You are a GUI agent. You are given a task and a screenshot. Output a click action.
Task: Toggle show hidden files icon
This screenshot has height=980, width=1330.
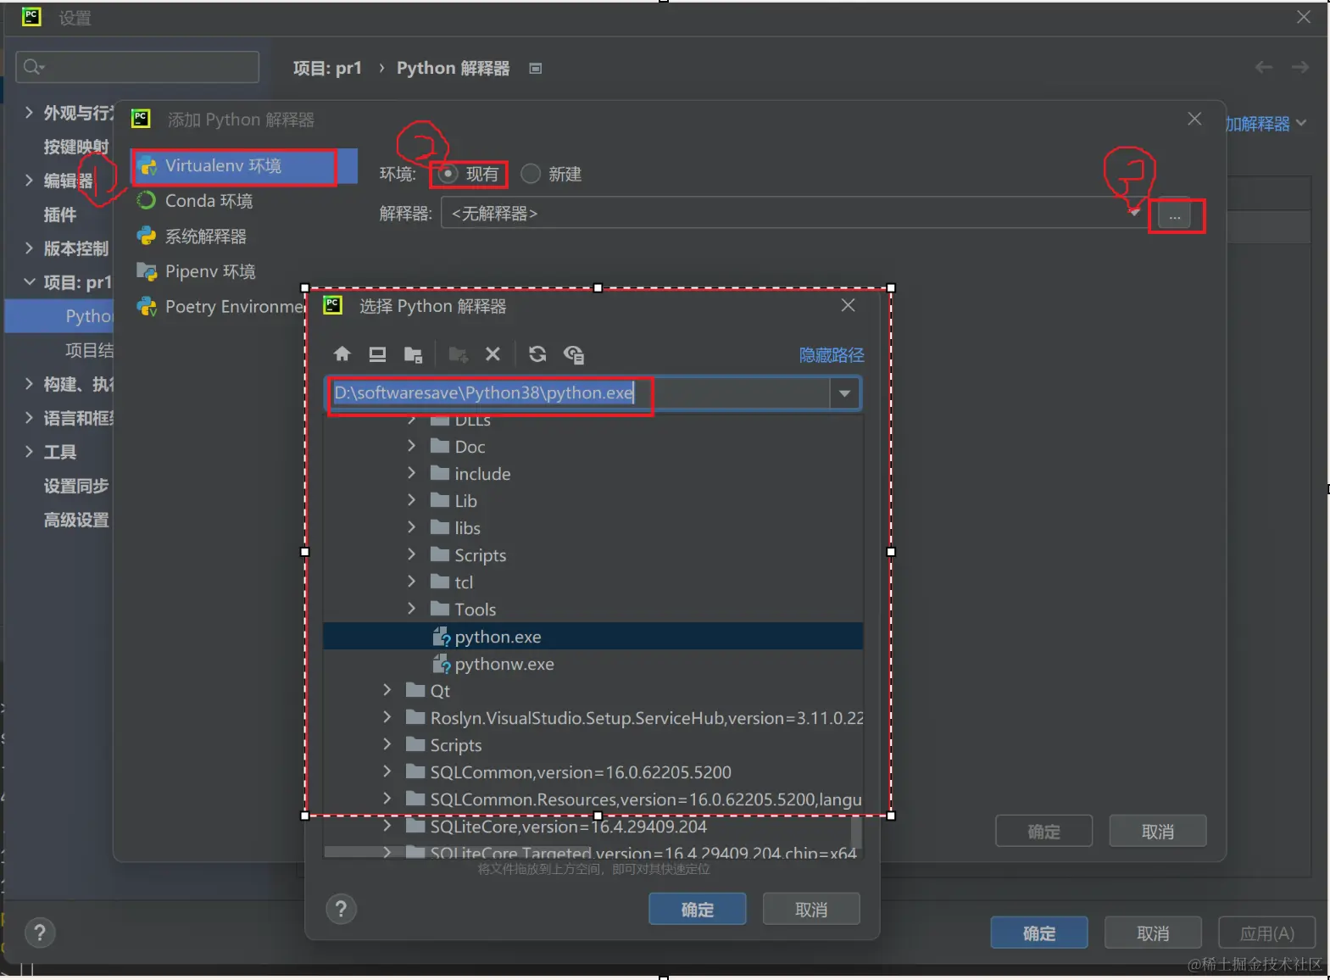coord(574,354)
